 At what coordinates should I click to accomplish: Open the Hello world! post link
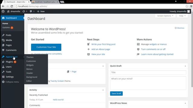point(58,100)
